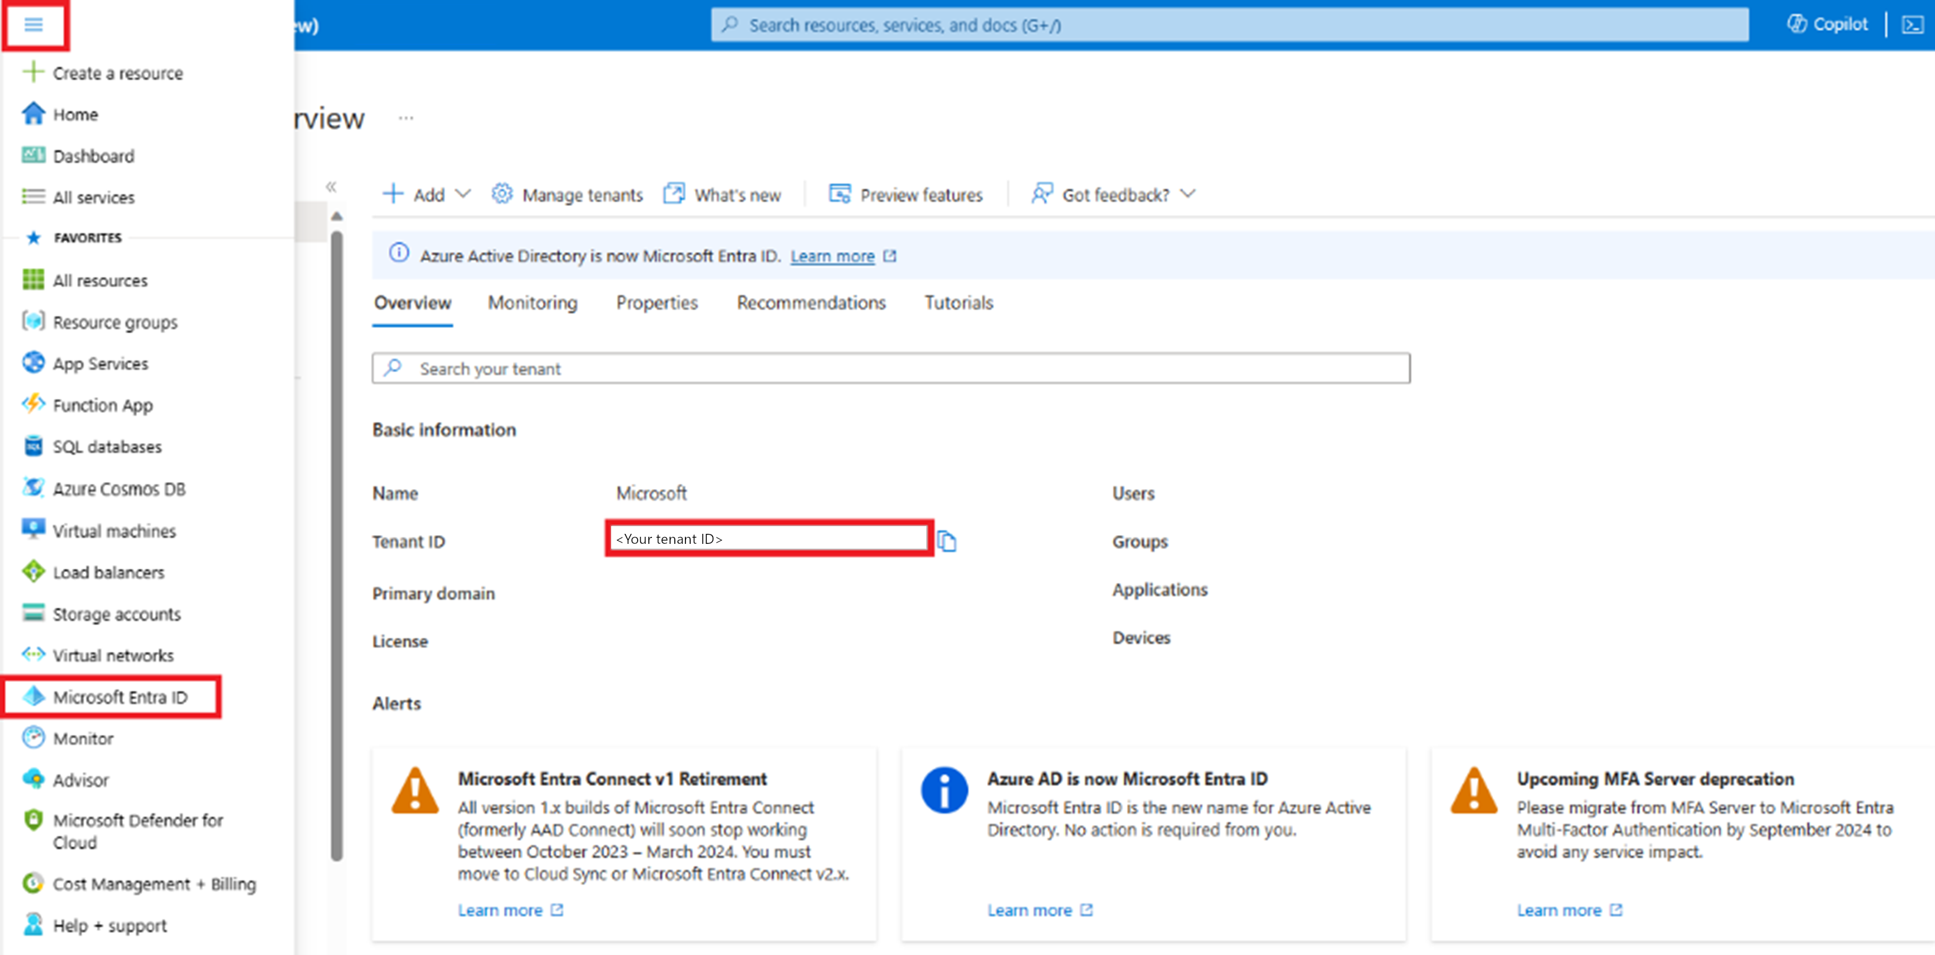Click the Microsoft tenant name value
1935x955 pixels.
(x=651, y=493)
